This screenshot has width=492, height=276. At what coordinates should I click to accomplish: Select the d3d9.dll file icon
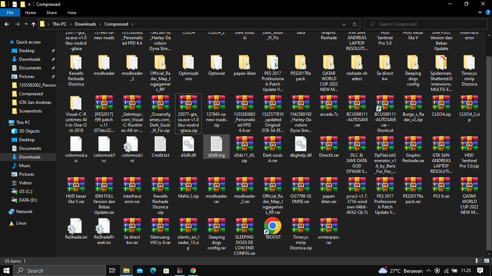point(188,144)
